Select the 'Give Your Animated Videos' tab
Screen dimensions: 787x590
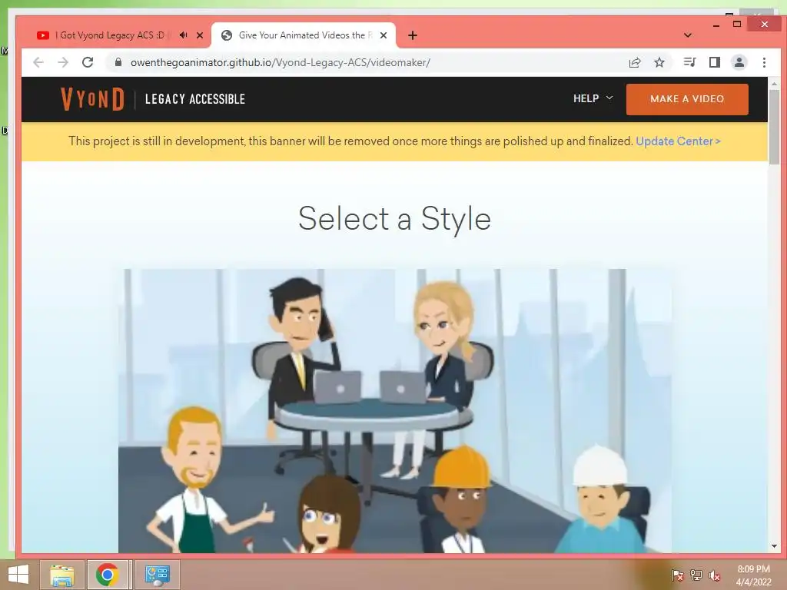(x=304, y=35)
